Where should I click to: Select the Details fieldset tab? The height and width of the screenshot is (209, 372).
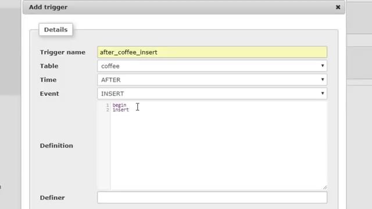click(x=56, y=30)
